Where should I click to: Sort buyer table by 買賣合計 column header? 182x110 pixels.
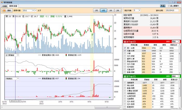click(x=174, y=45)
